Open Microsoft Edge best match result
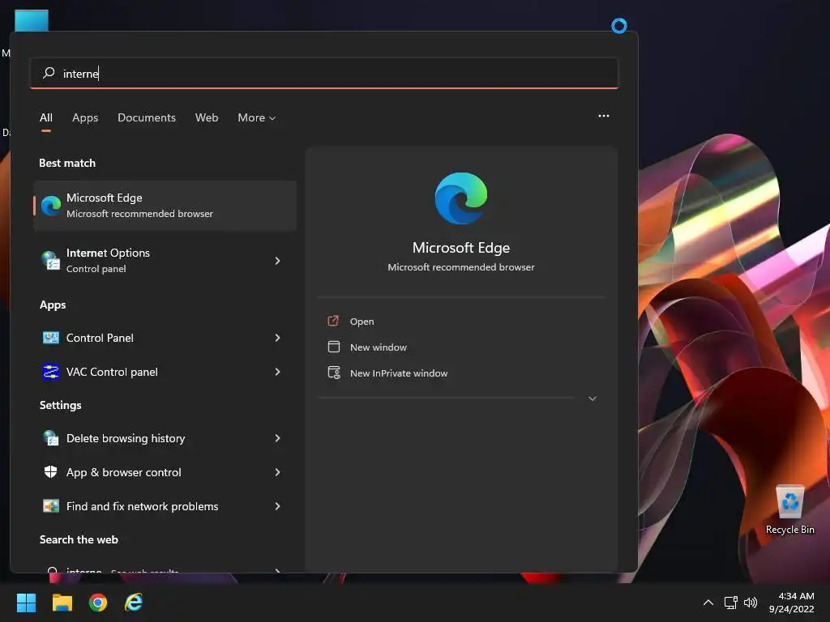The width and height of the screenshot is (830, 622). [165, 206]
